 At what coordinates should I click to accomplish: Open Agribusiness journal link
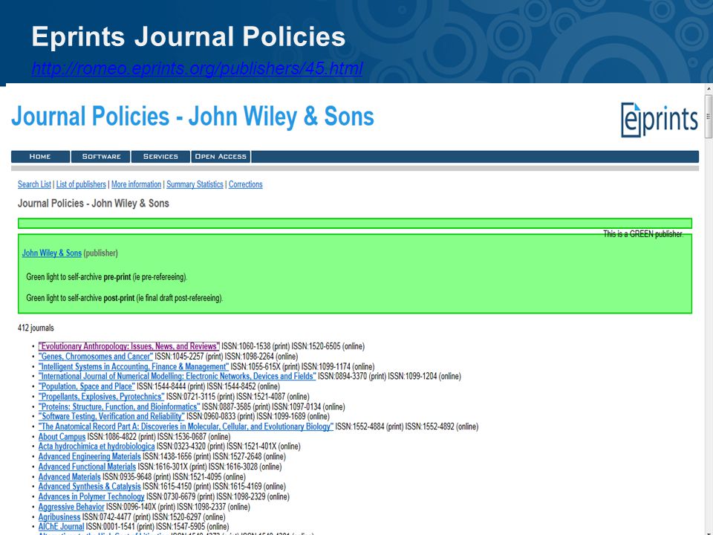pyautogui.click(x=59, y=517)
